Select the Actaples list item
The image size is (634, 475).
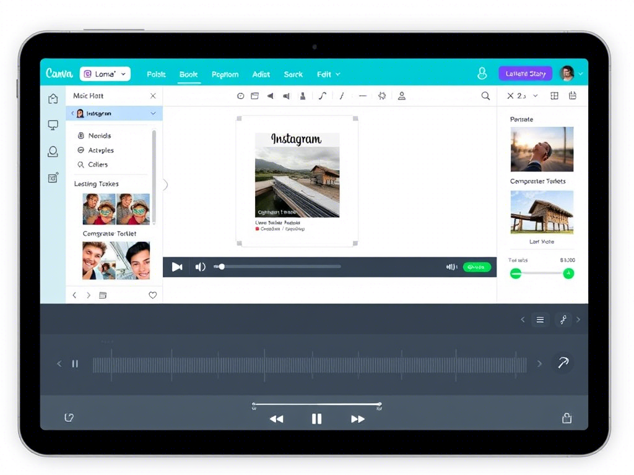pyautogui.click(x=95, y=150)
